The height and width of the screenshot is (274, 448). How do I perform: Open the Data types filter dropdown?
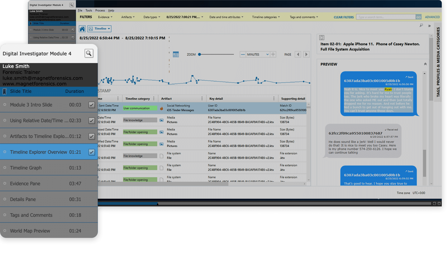(x=152, y=17)
